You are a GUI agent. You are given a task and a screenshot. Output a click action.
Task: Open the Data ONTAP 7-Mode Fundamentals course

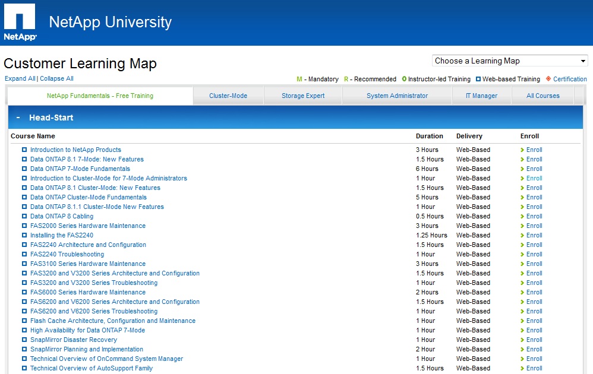click(x=80, y=169)
